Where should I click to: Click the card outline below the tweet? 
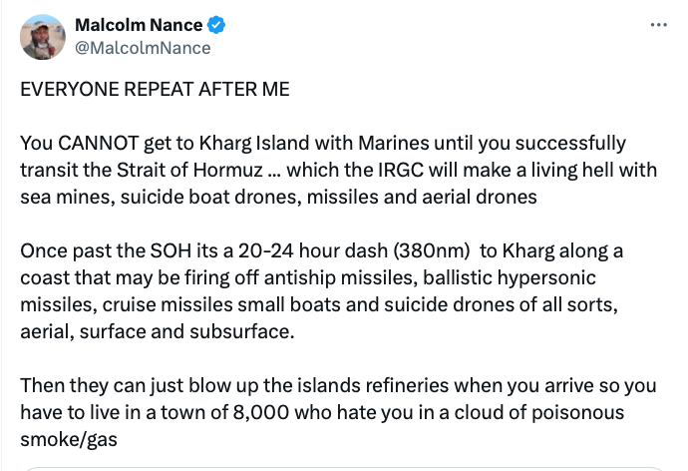[x=344, y=468]
